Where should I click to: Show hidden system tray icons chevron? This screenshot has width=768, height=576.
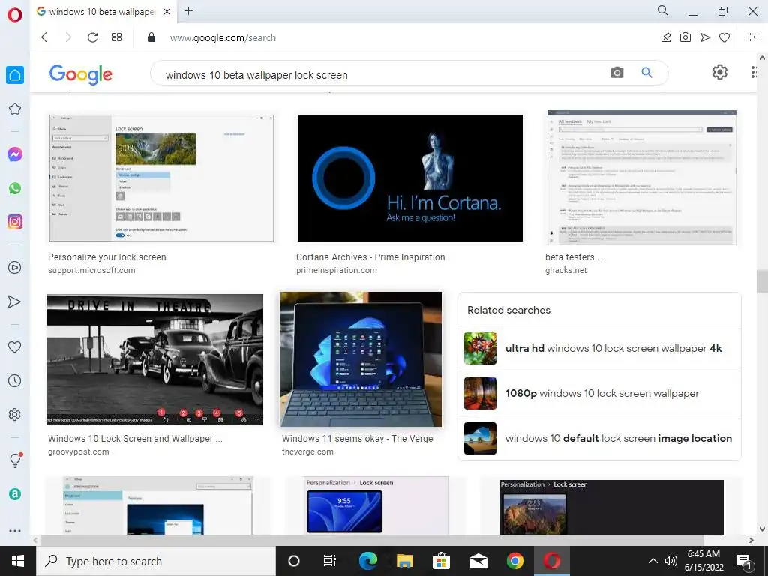coord(653,561)
